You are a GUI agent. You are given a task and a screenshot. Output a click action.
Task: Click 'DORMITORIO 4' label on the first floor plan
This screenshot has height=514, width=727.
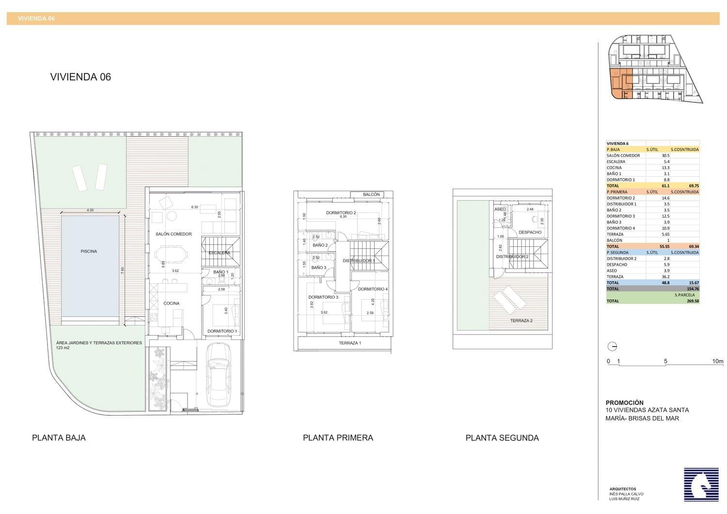[373, 289]
